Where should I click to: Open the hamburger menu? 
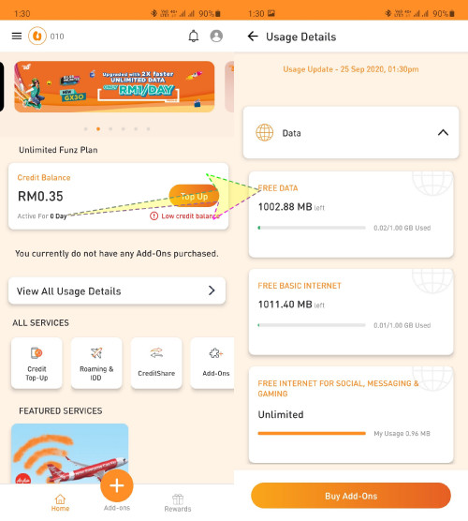[x=17, y=36]
